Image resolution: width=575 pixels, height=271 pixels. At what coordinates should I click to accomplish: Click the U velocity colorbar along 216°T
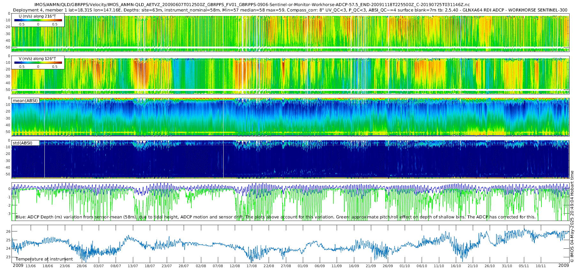(x=38, y=20)
